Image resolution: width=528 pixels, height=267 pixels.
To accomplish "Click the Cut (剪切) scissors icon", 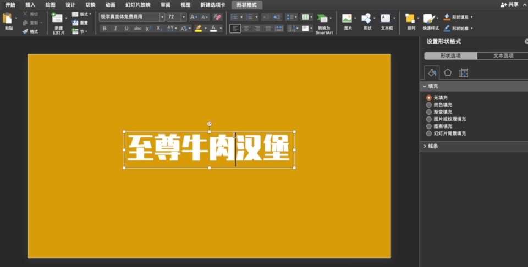I will 25,14.
